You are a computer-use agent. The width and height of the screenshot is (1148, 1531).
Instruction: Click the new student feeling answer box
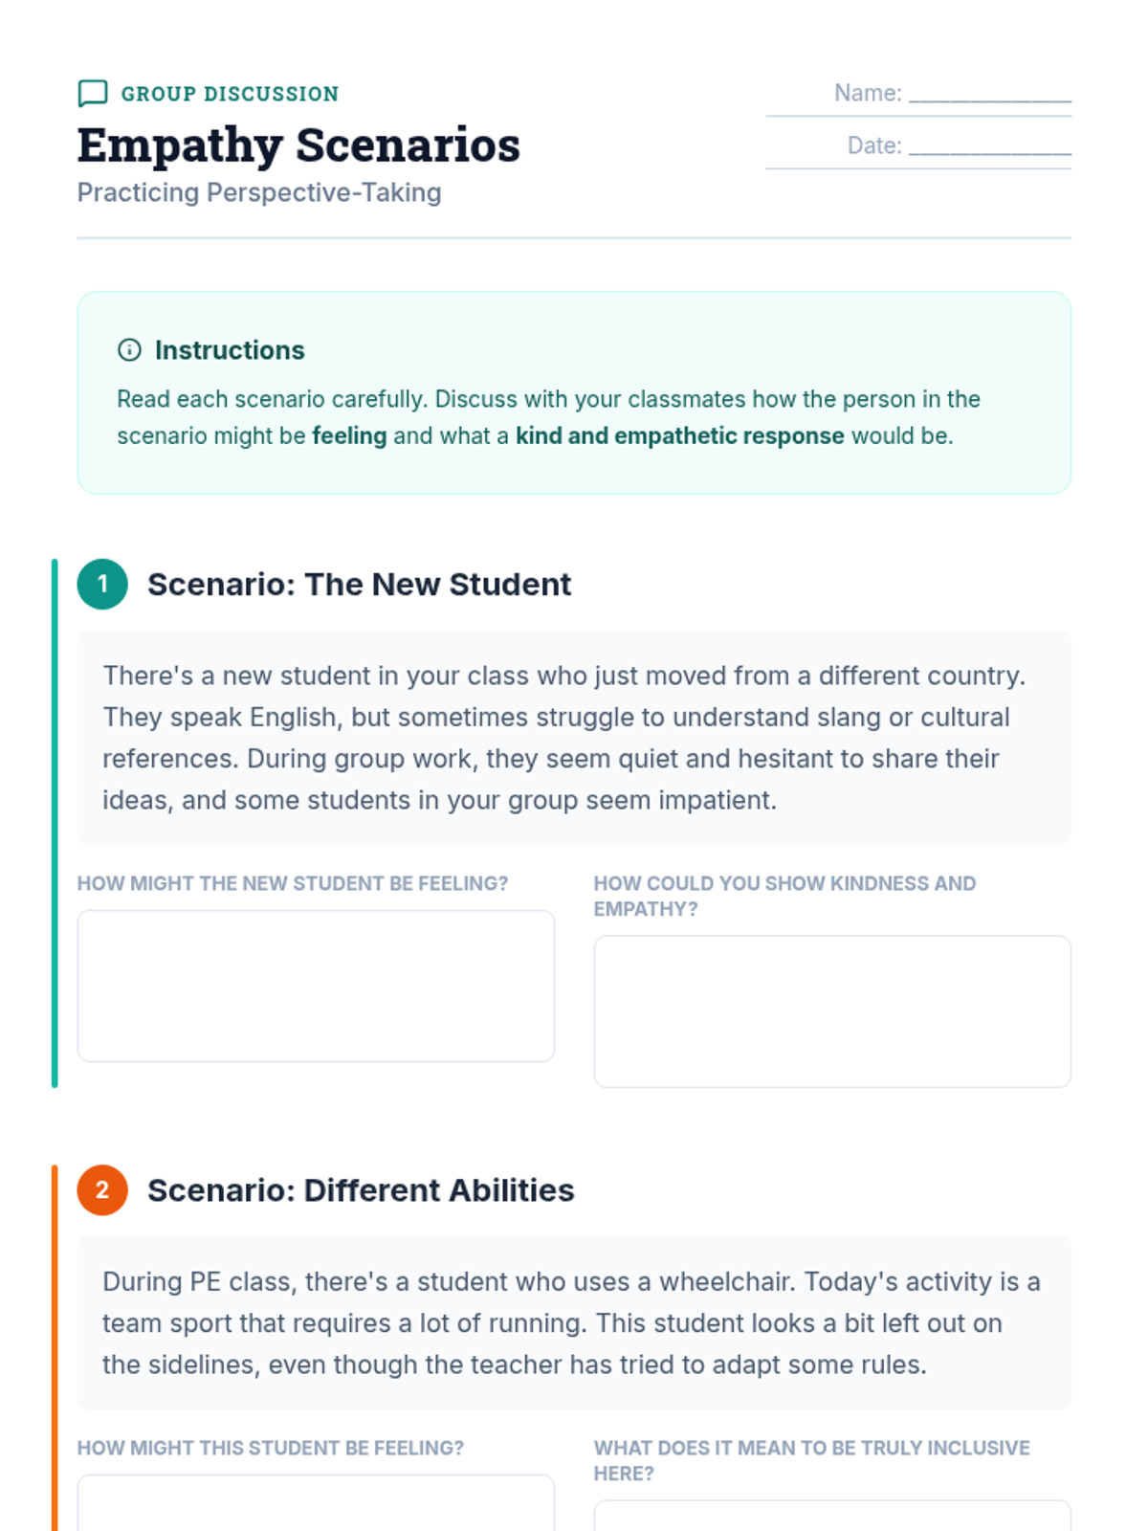pyautogui.click(x=316, y=986)
